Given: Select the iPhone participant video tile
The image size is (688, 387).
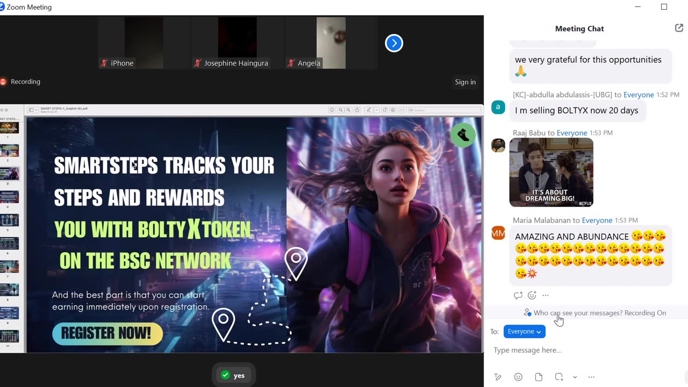Looking at the screenshot, I should tap(144, 43).
